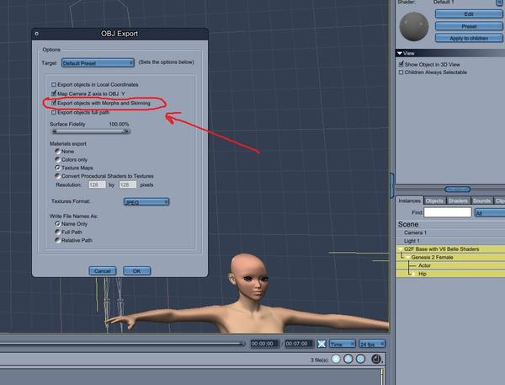Viewport: 505px width, 385px height.
Task: Open the Textures Format JPEG dropdown
Action: click(x=146, y=202)
